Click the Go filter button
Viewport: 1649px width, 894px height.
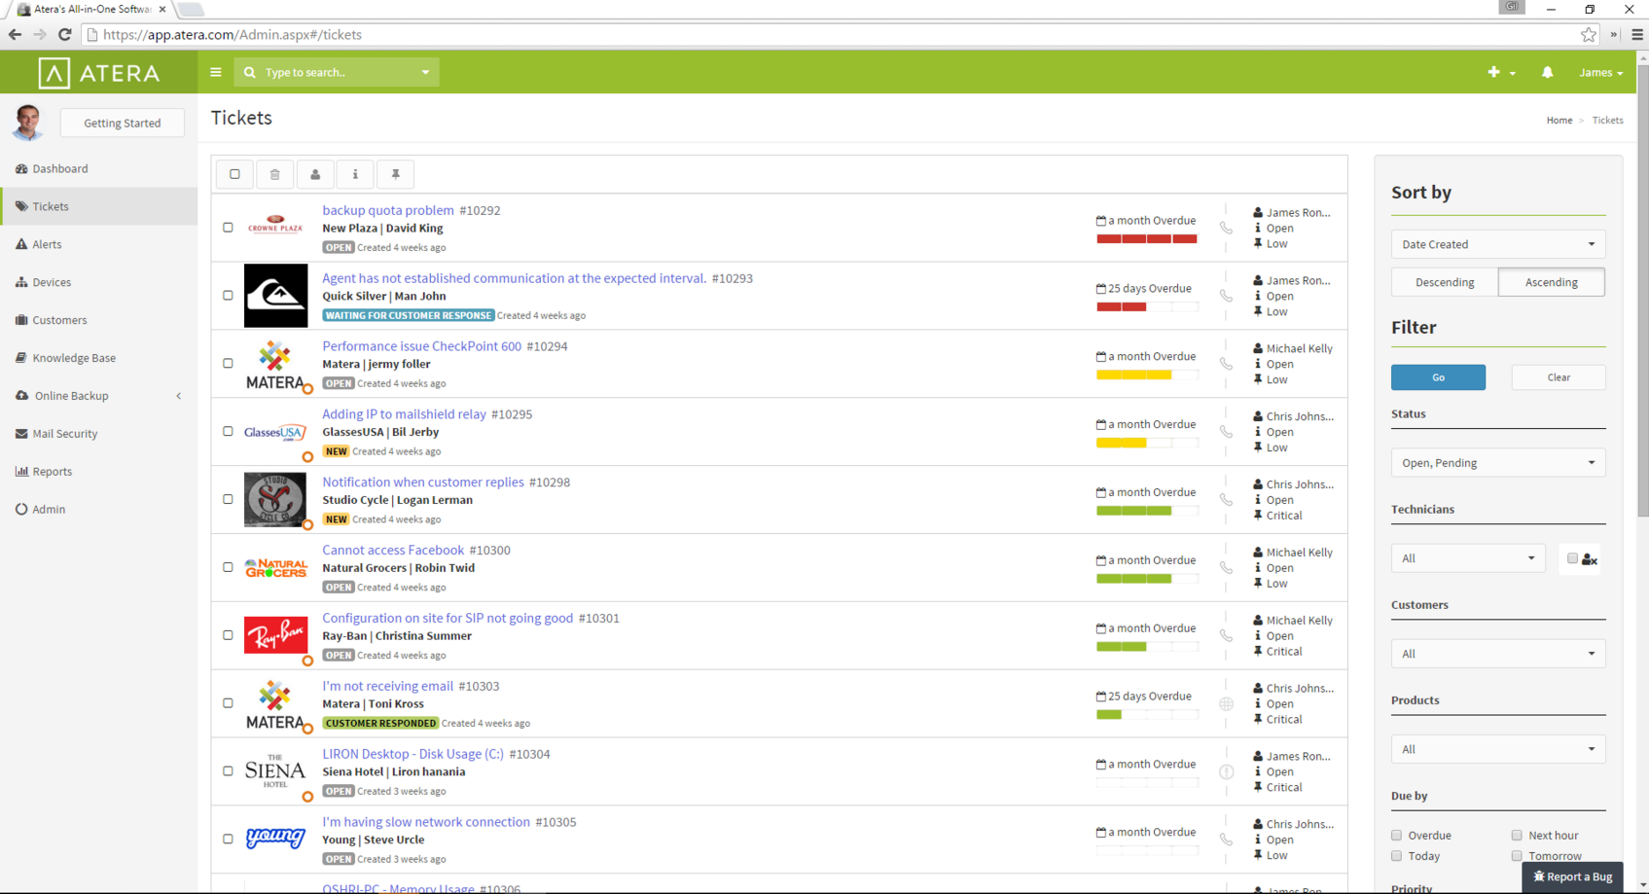[x=1438, y=377]
